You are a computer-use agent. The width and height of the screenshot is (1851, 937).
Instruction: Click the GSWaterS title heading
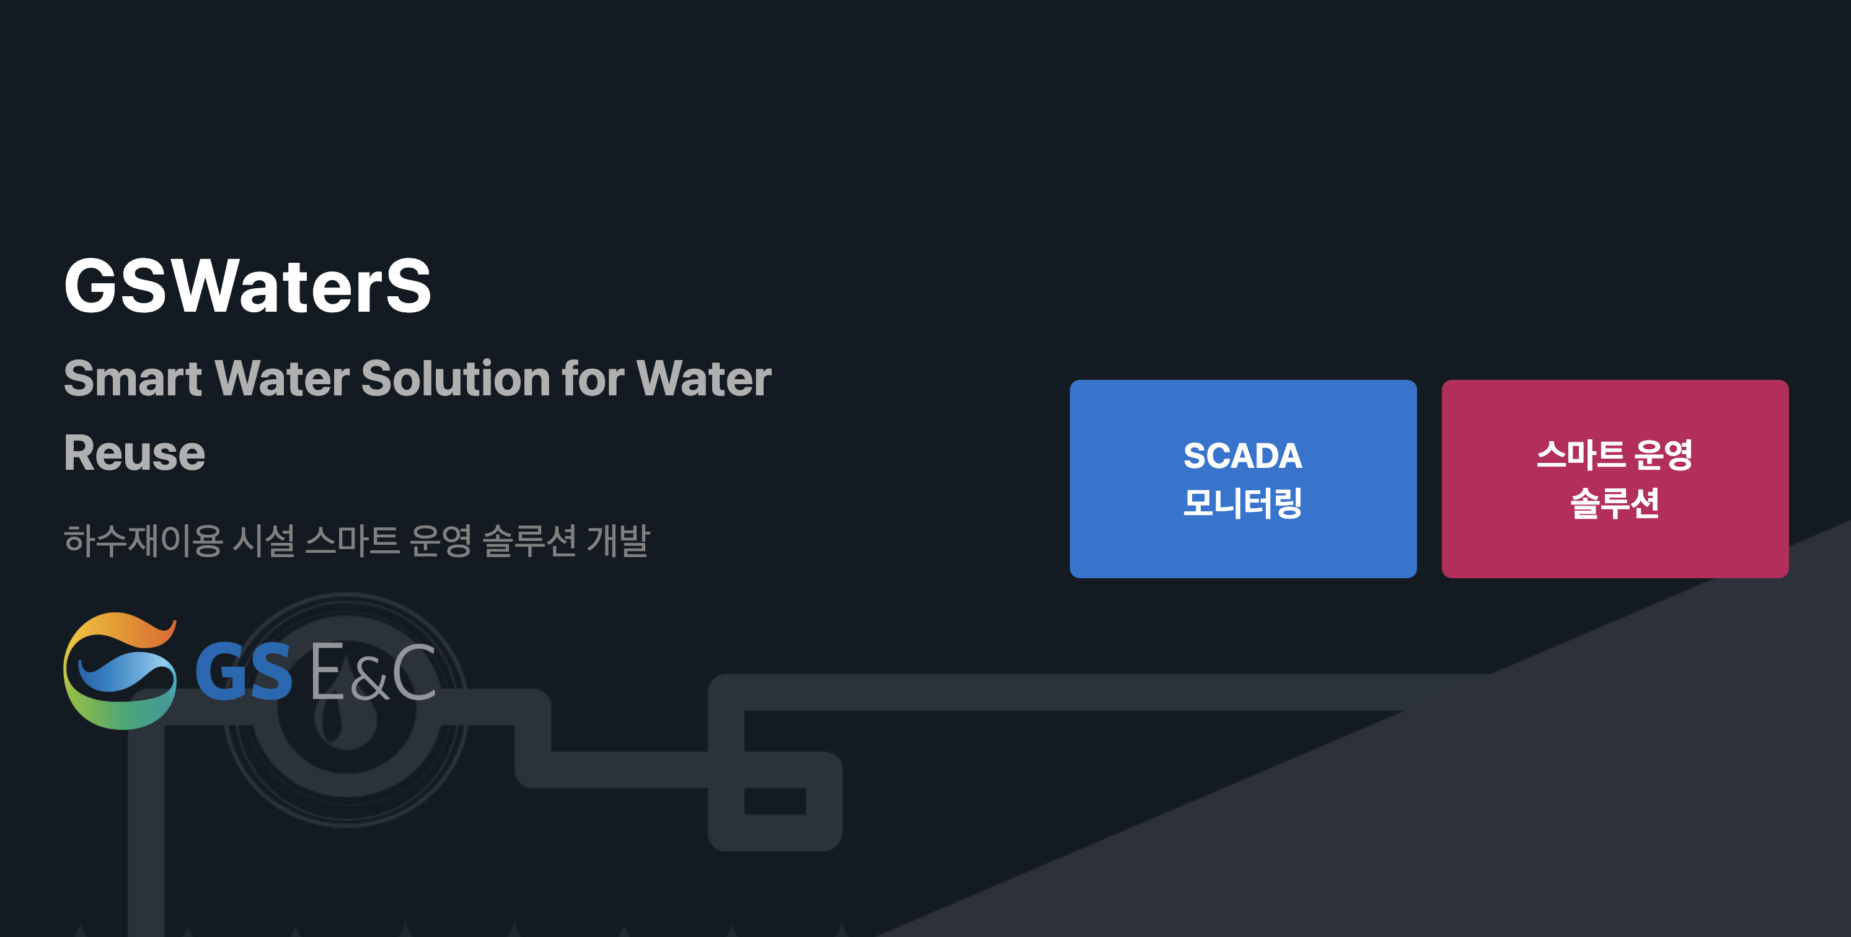pyautogui.click(x=248, y=286)
